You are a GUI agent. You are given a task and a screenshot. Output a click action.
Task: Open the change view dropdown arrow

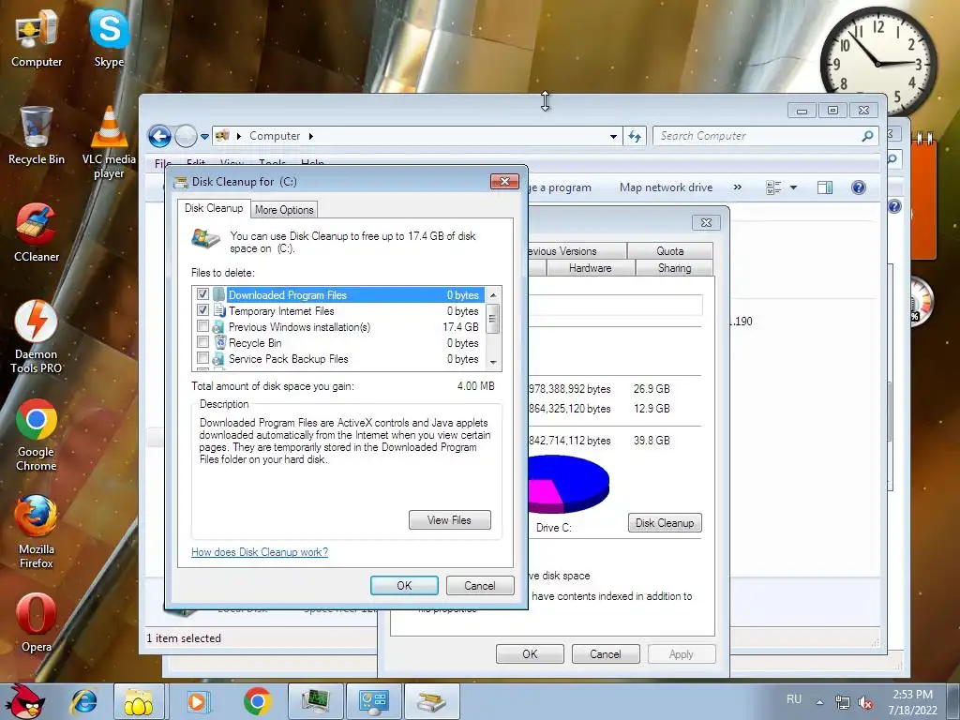(x=793, y=187)
